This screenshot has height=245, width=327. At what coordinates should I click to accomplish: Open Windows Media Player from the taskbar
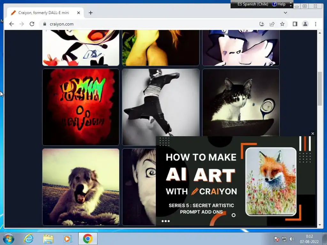tap(68, 239)
